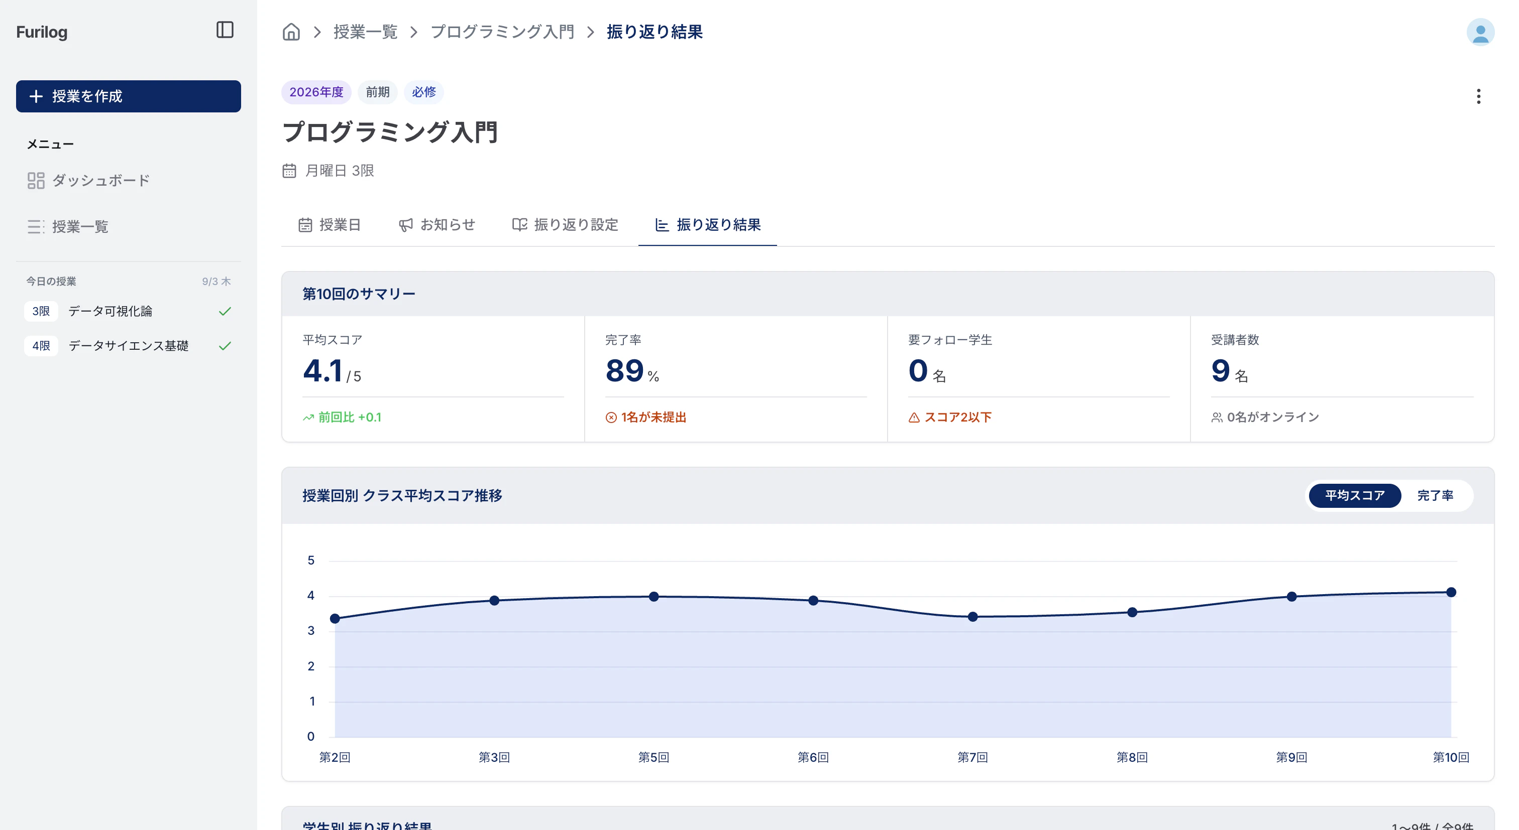Open the three-dot options menu
Viewport: 1519px width, 830px height.
coord(1478,97)
